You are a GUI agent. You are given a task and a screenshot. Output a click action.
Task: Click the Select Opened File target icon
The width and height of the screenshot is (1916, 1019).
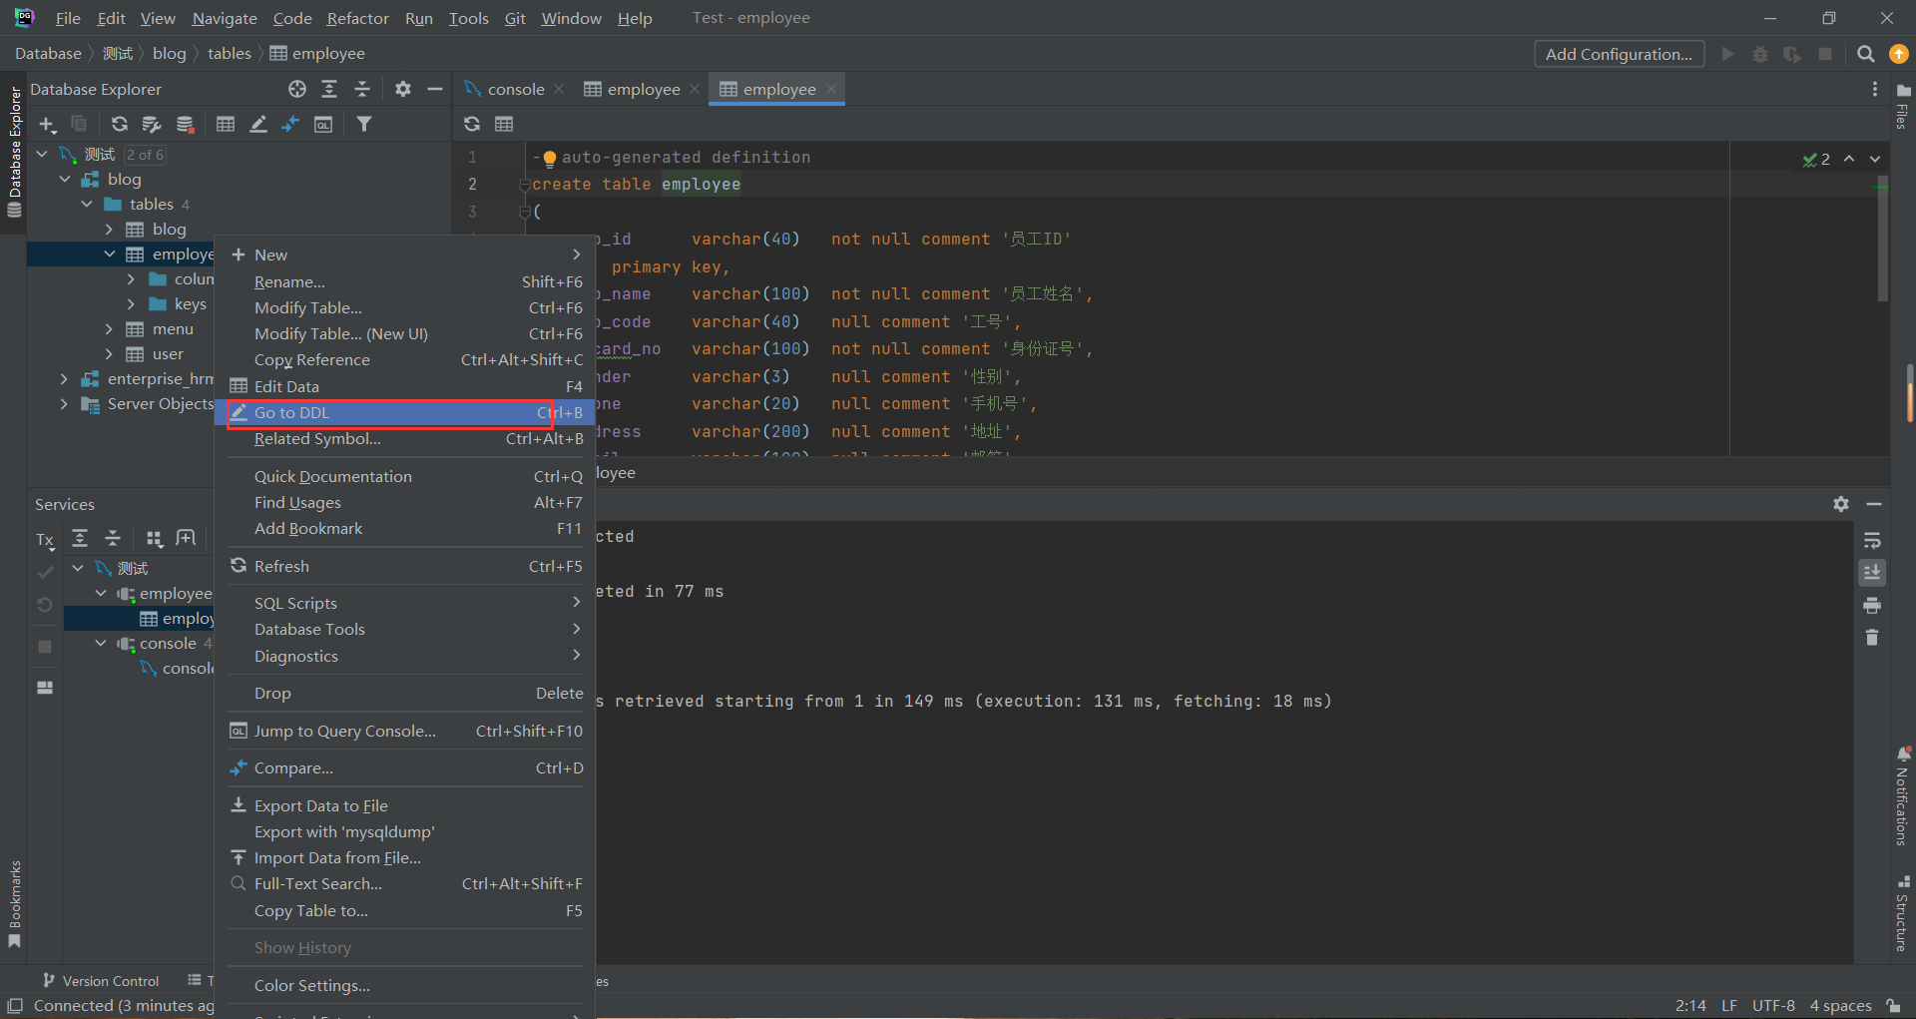pyautogui.click(x=297, y=89)
